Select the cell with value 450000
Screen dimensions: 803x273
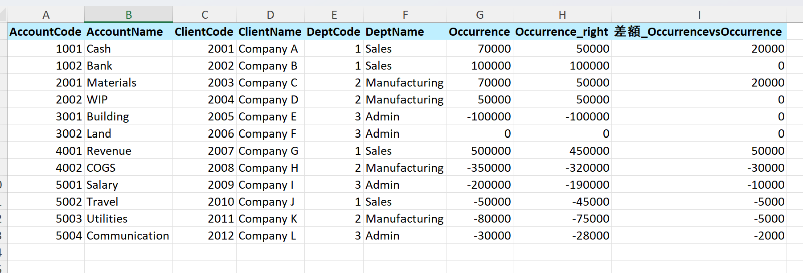pyautogui.click(x=589, y=151)
